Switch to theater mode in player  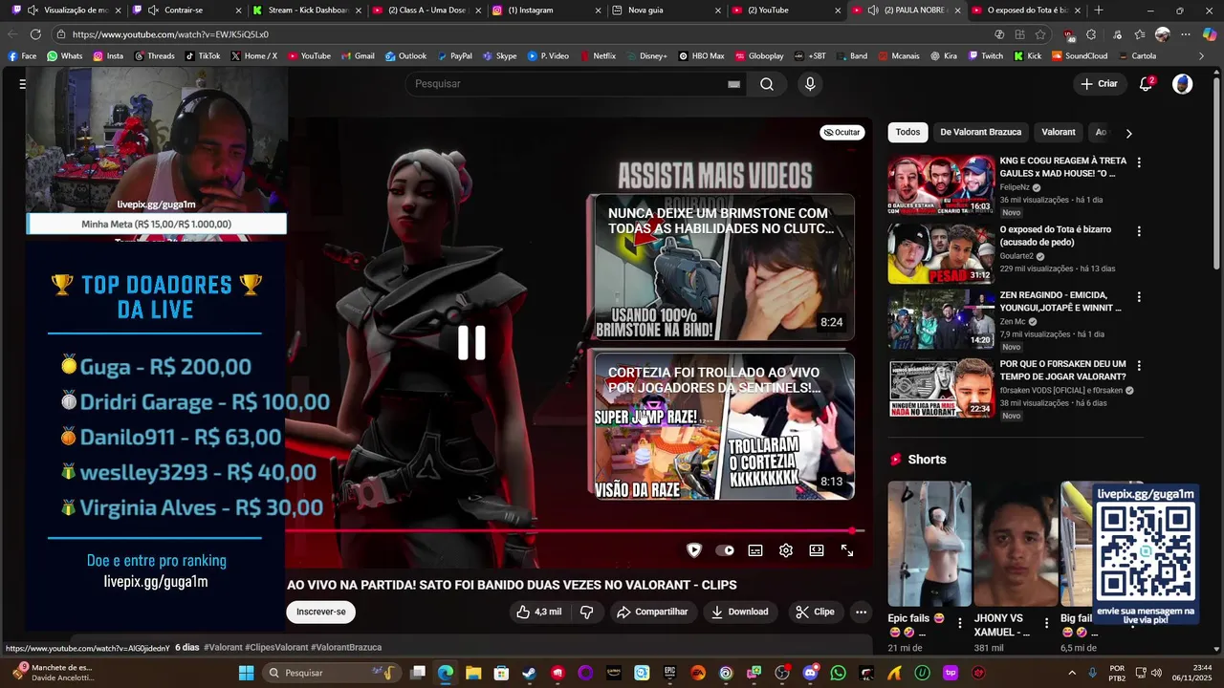[817, 550]
